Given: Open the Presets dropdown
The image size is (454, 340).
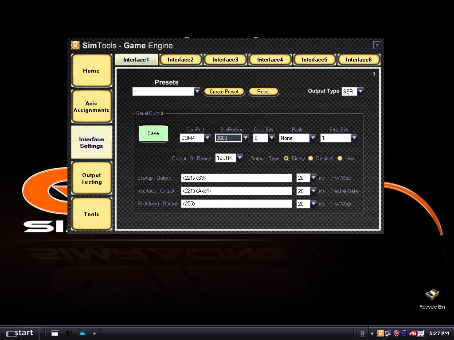Looking at the screenshot, I should click(x=197, y=91).
